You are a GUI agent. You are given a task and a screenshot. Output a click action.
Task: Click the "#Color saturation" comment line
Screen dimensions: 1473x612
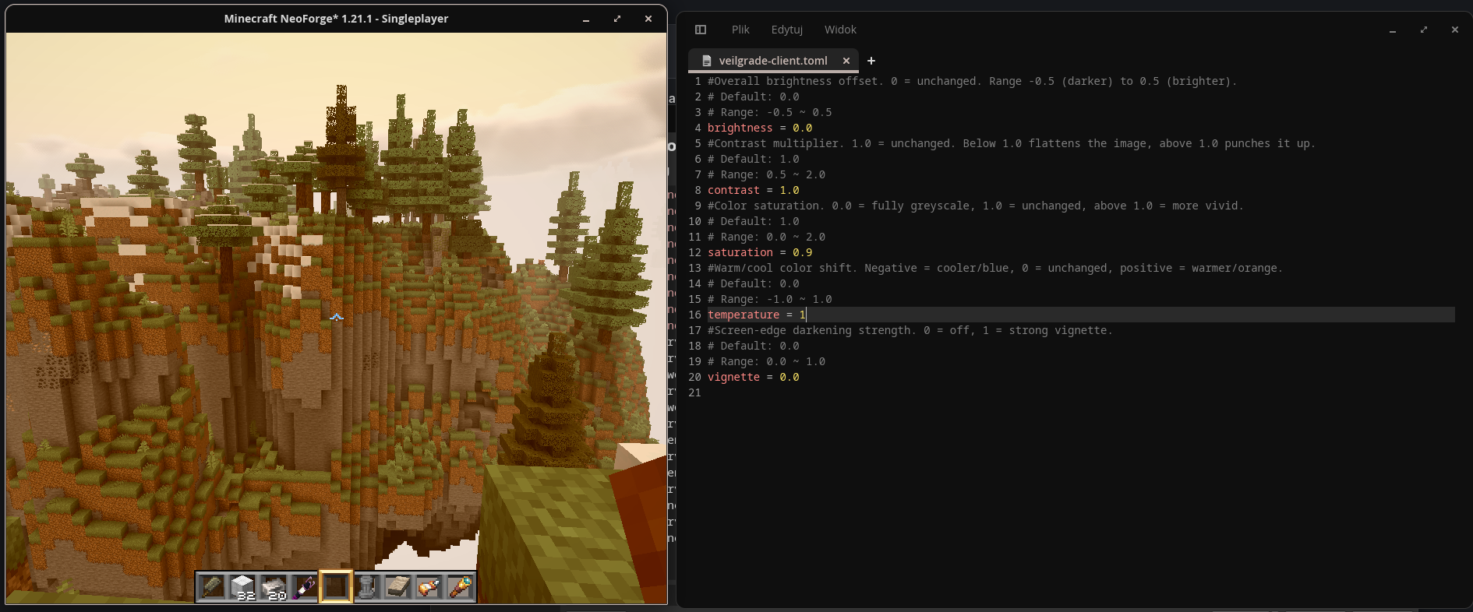pyautogui.click(x=975, y=206)
